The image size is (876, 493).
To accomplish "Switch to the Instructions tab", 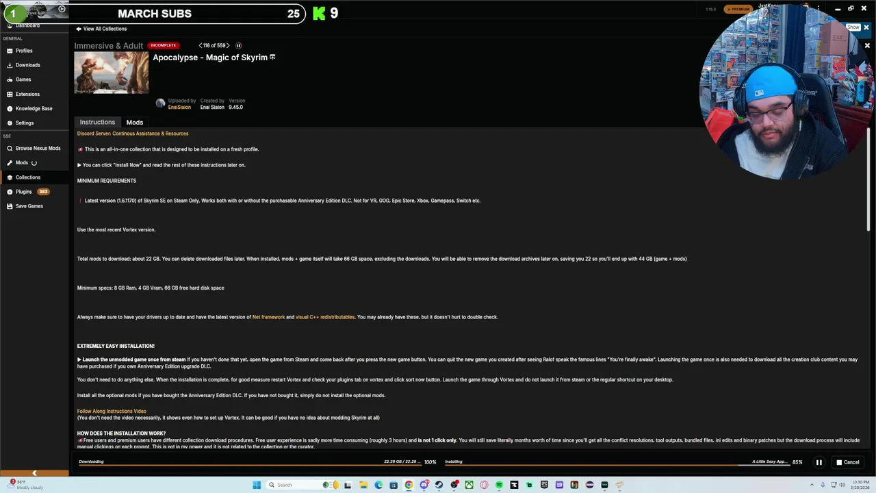I will (97, 122).
